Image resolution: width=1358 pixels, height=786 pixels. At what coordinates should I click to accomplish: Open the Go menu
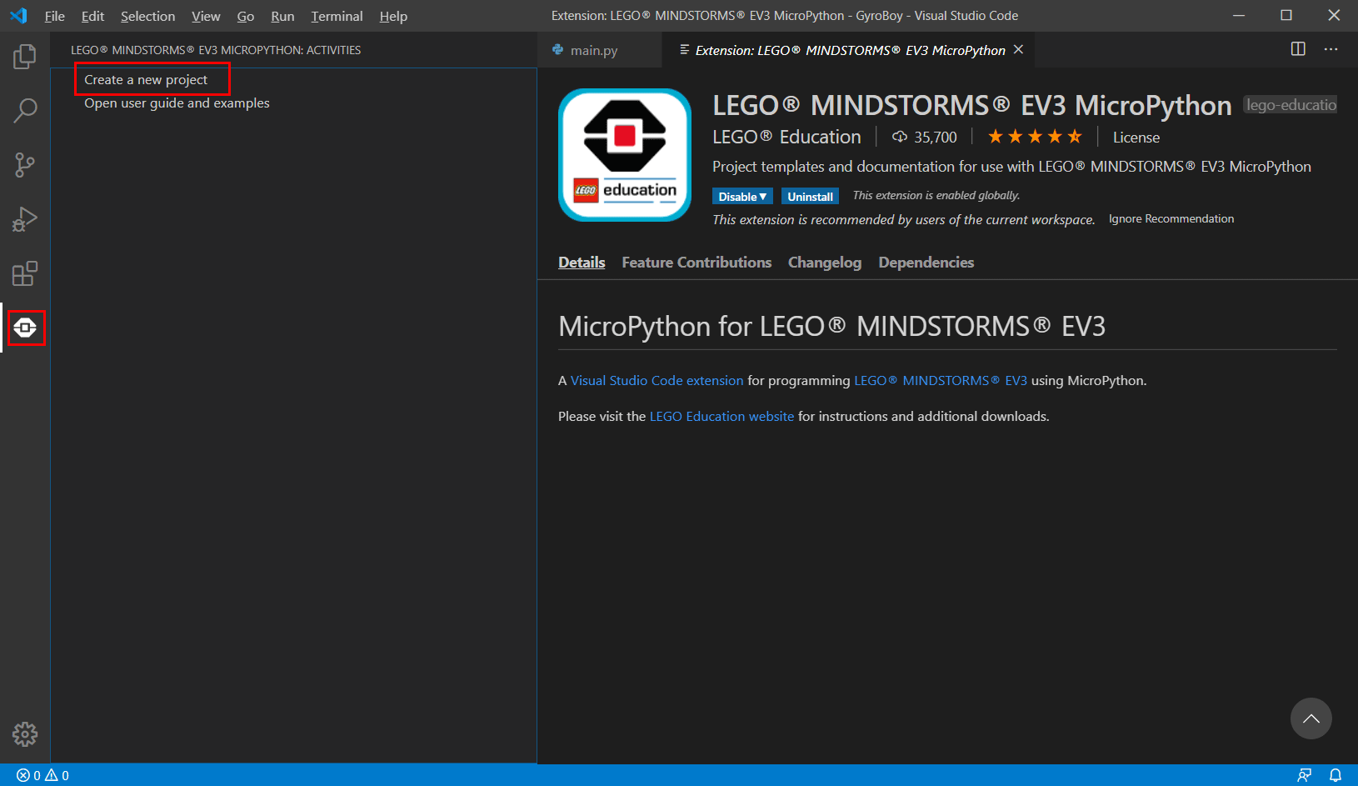tap(246, 16)
